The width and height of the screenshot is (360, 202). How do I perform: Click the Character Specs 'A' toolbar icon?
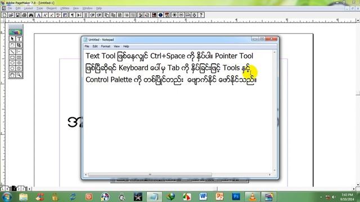click(39, 15)
